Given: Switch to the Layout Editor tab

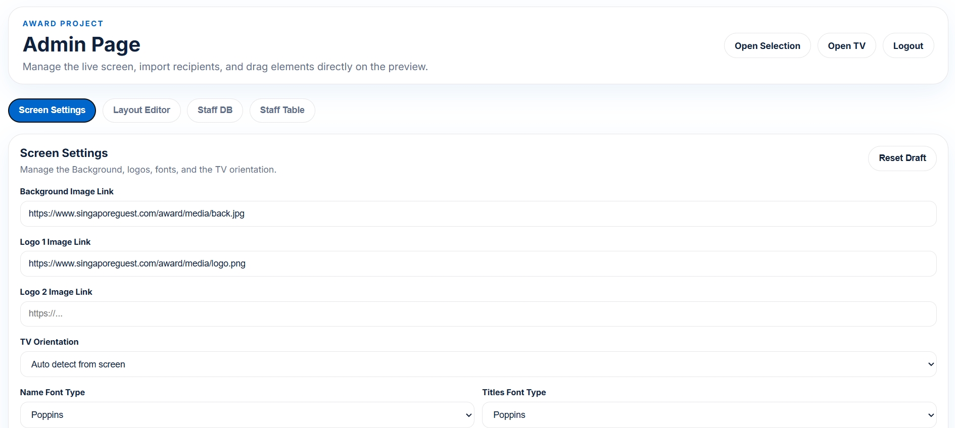Looking at the screenshot, I should [x=141, y=110].
